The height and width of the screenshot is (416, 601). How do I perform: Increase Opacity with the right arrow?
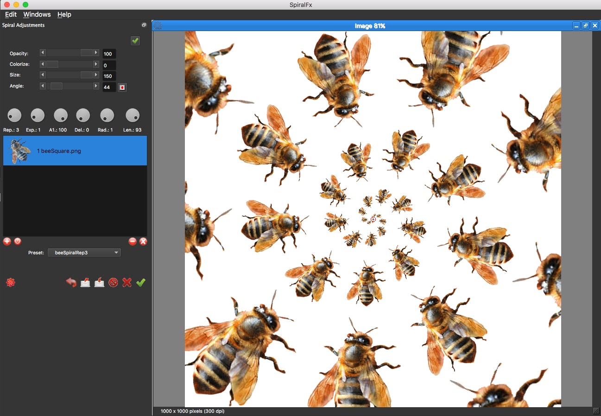tap(96, 53)
